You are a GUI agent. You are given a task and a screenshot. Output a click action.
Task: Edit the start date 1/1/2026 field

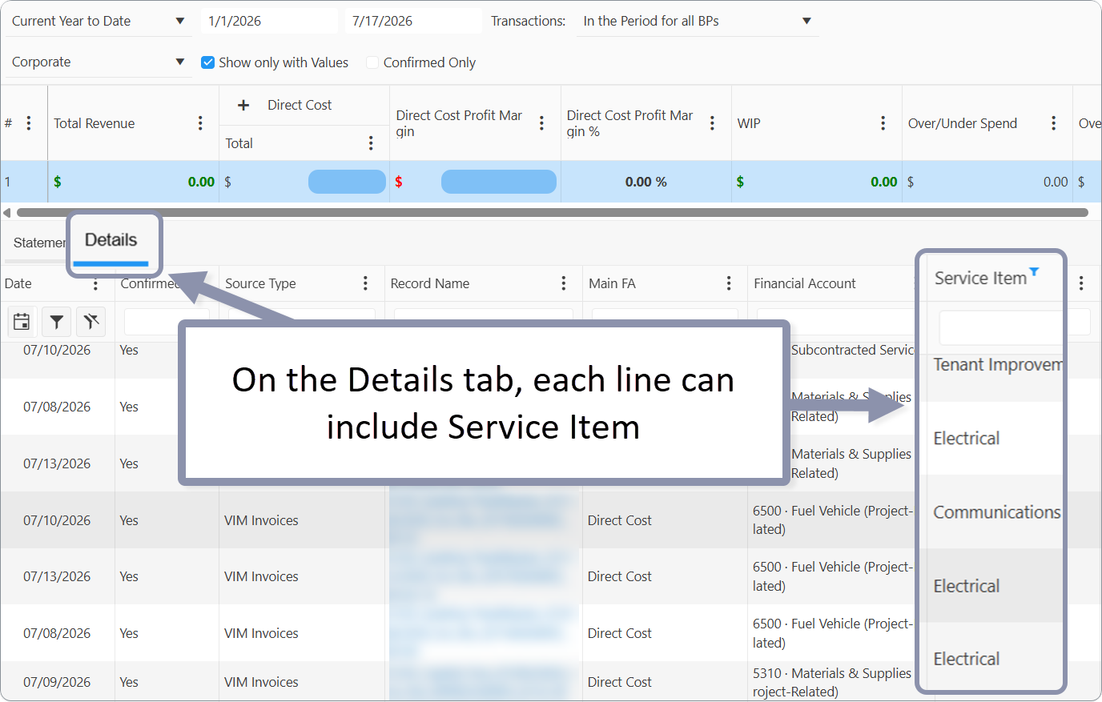(x=269, y=21)
